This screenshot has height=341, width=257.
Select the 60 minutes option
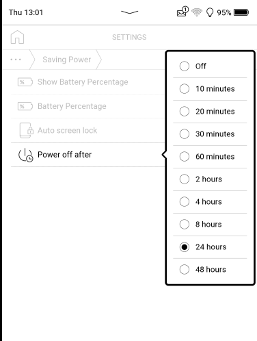[210, 157]
